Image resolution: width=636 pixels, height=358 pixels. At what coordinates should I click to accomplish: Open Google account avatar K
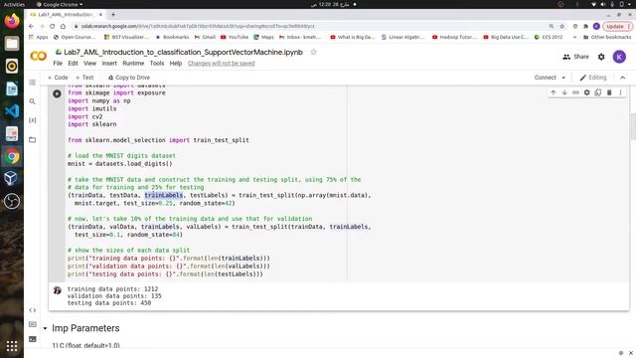pyautogui.click(x=619, y=57)
